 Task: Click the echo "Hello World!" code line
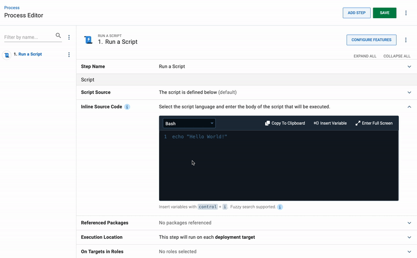200,137
